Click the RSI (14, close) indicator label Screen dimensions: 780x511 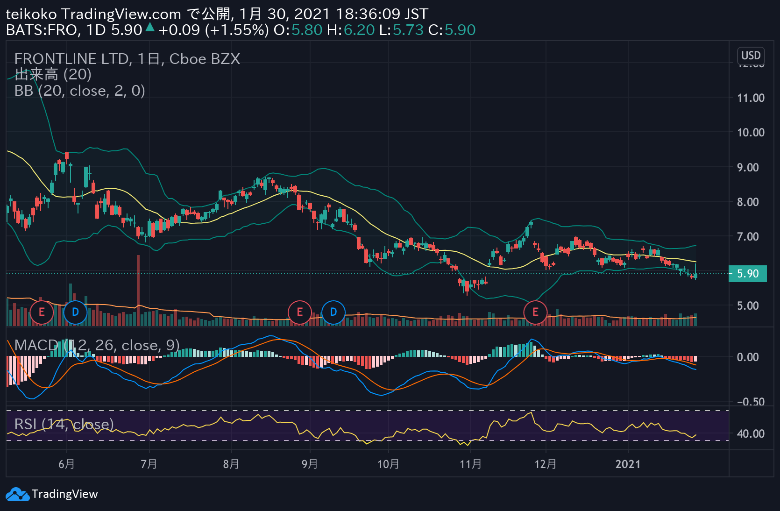tap(64, 424)
